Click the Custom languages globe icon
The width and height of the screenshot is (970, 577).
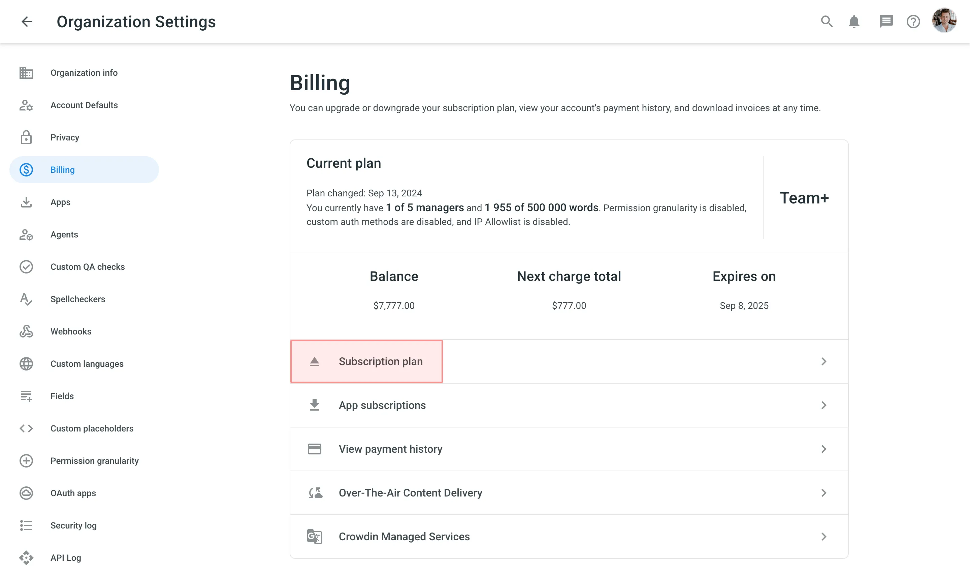[x=26, y=363]
